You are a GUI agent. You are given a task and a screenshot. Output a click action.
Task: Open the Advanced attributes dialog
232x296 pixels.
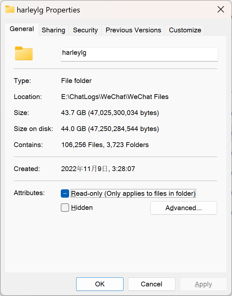183,208
